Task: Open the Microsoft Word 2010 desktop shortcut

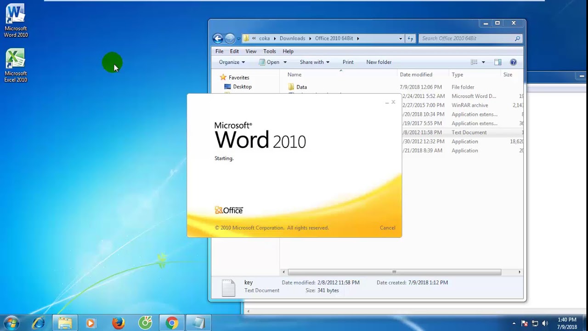Action: click(x=16, y=21)
